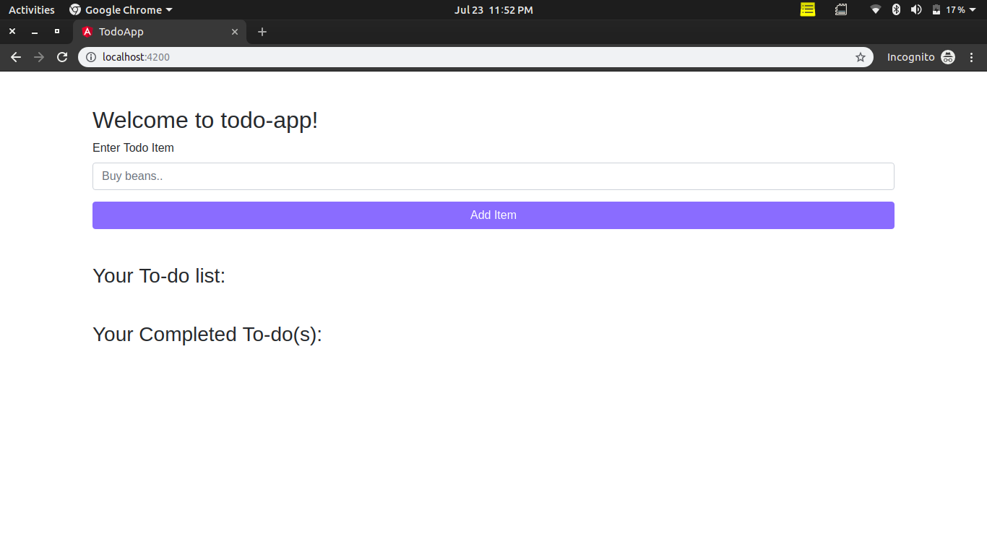Reload the localhost page

click(62, 57)
